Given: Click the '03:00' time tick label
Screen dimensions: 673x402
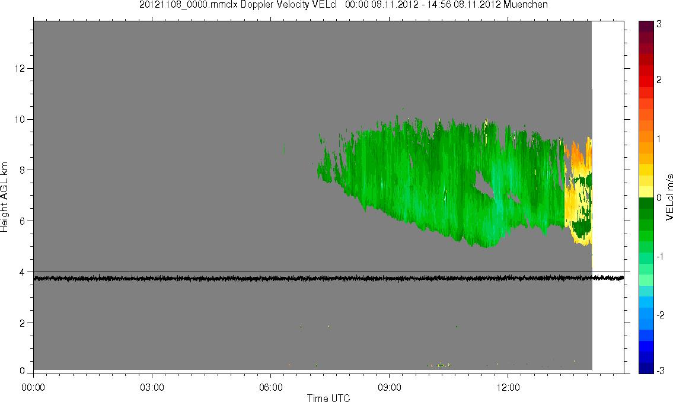Looking at the screenshot, I should click(x=152, y=387).
